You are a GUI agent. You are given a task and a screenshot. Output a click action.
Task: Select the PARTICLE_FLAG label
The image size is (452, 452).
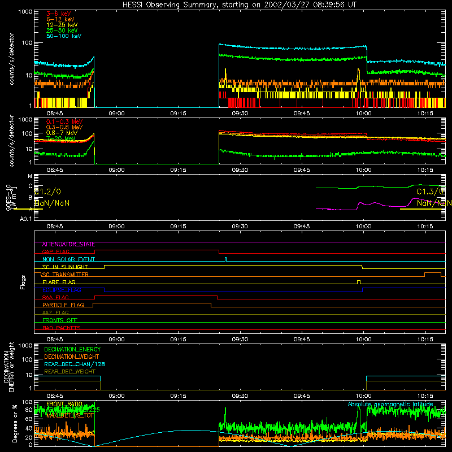[63, 305]
